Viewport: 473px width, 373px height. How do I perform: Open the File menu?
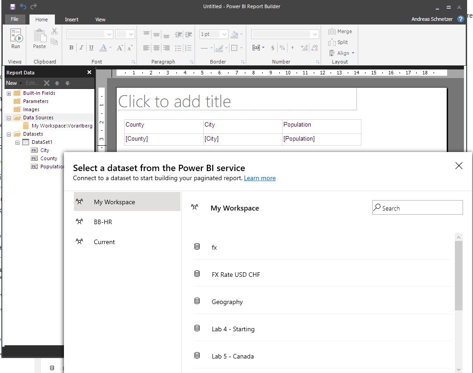(x=15, y=20)
